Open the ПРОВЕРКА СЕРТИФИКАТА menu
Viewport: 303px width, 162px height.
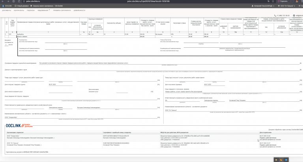point(62,10)
